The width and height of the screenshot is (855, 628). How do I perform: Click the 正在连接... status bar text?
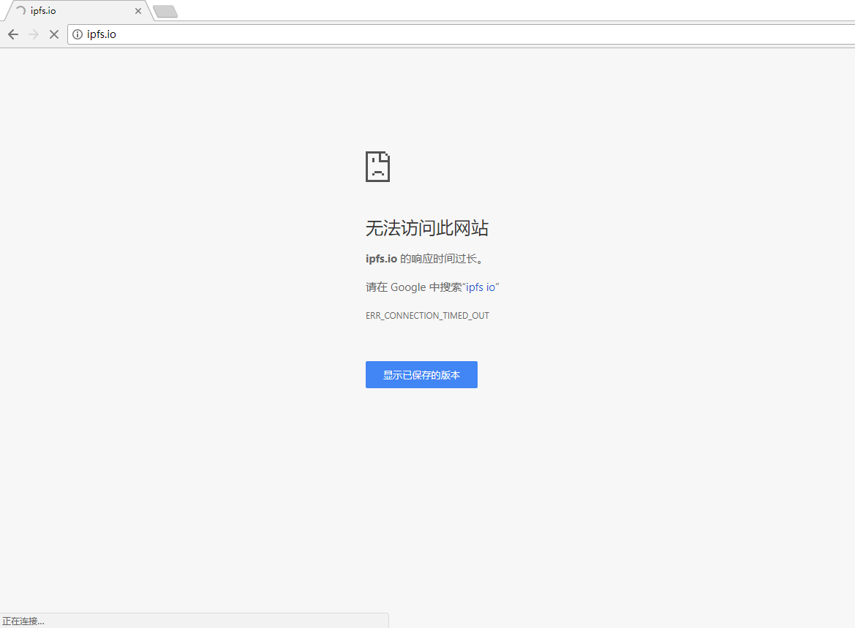point(23,621)
